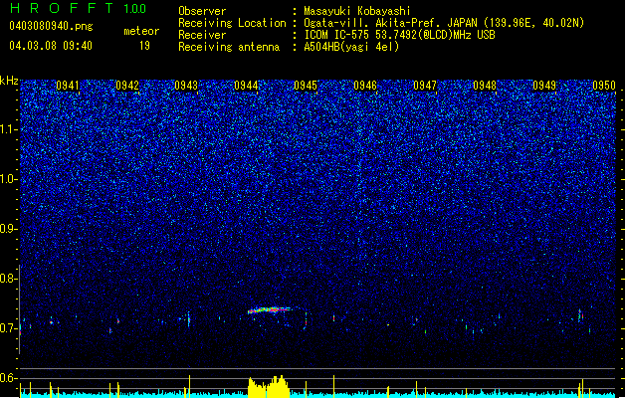626x398 pixels.
Task: Click the 'Receiving Location' field label
Action: [232, 23]
